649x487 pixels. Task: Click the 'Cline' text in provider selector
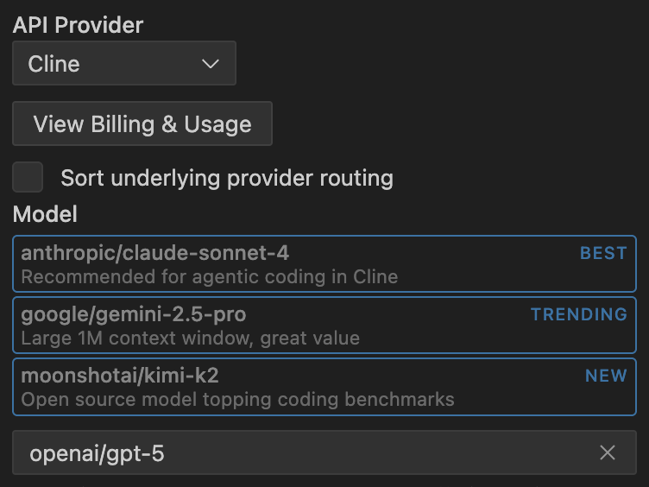pyautogui.click(x=54, y=64)
